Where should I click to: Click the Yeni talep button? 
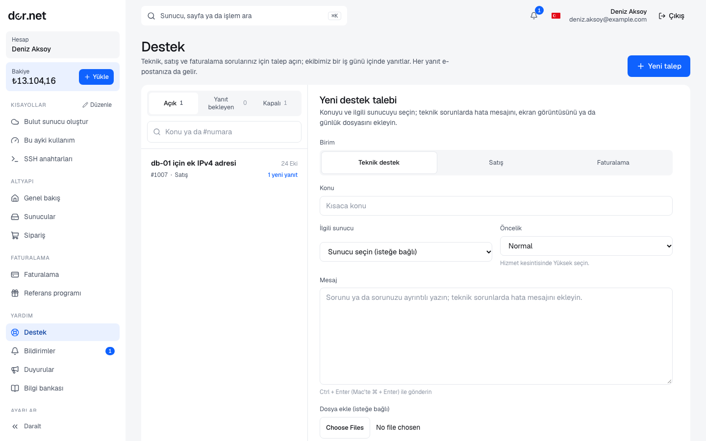pos(659,66)
